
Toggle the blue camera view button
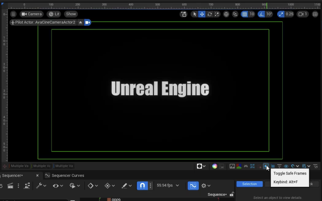(87, 22)
